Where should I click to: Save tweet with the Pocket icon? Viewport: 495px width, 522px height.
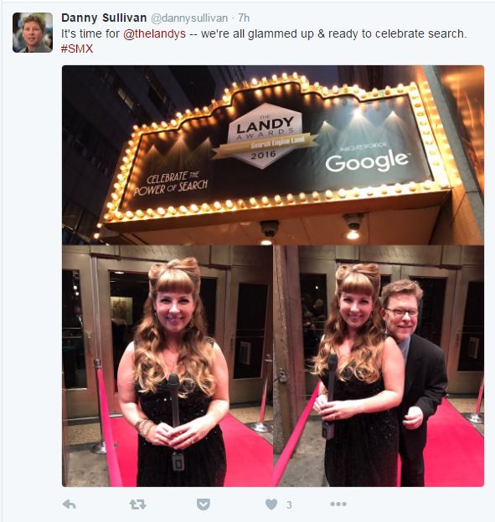coord(204,504)
